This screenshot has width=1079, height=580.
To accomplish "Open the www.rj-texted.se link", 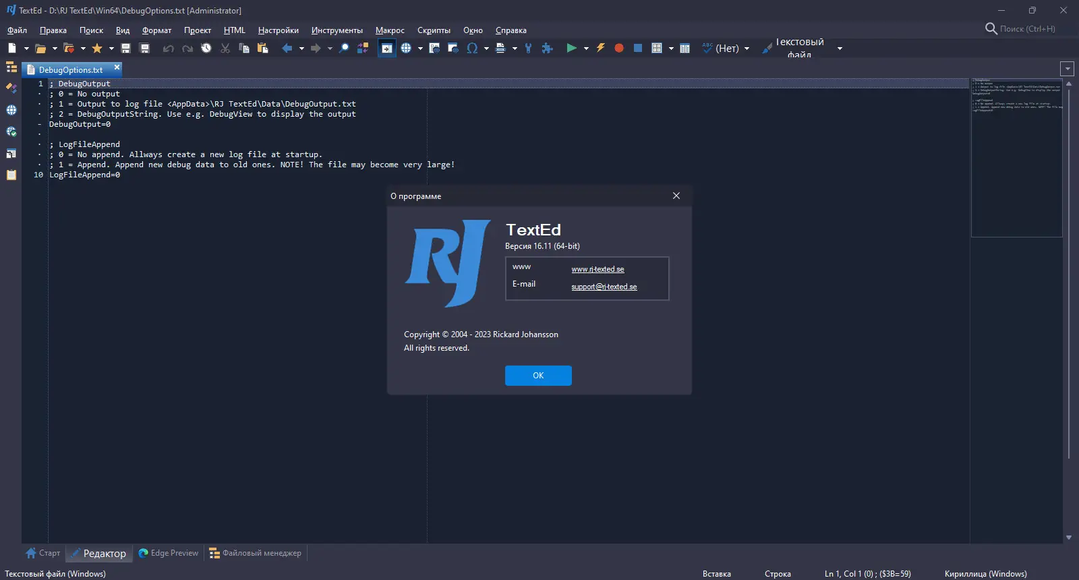I will (x=598, y=269).
